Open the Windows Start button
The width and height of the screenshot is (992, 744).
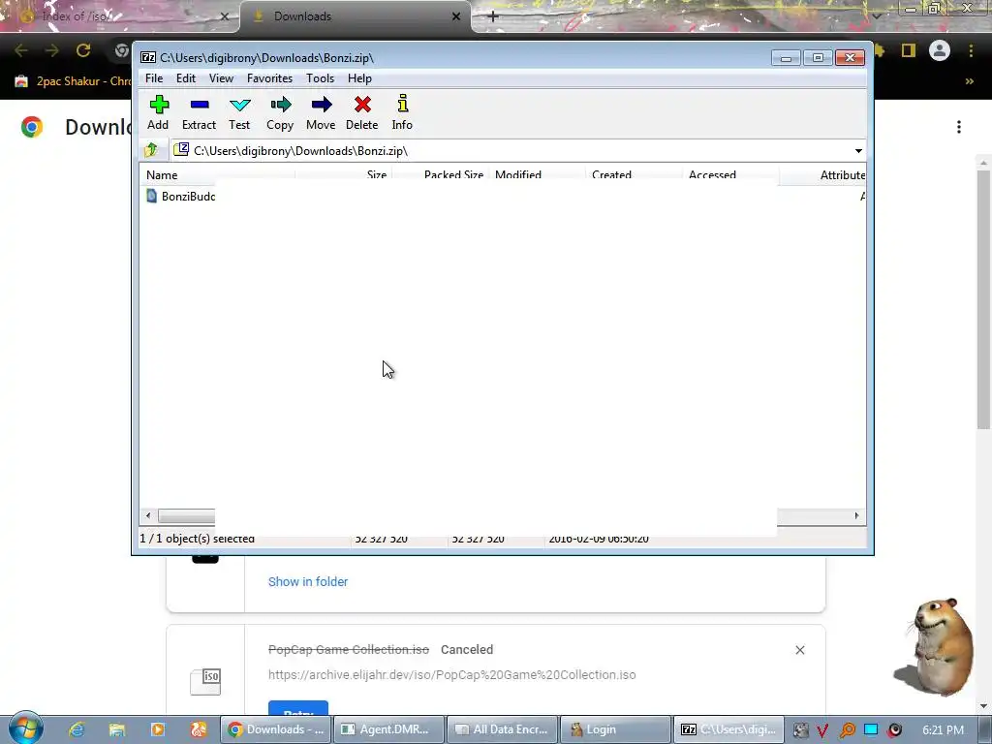[25, 728]
